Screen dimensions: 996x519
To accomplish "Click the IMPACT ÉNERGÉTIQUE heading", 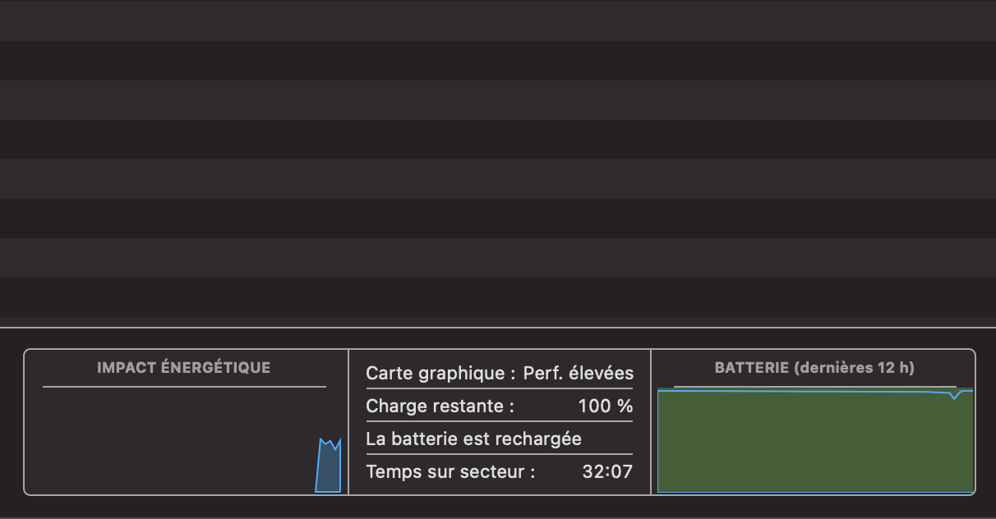I will click(x=183, y=367).
